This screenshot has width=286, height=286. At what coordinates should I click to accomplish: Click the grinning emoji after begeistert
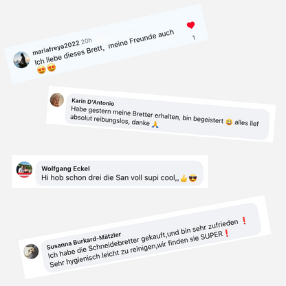tap(229, 122)
